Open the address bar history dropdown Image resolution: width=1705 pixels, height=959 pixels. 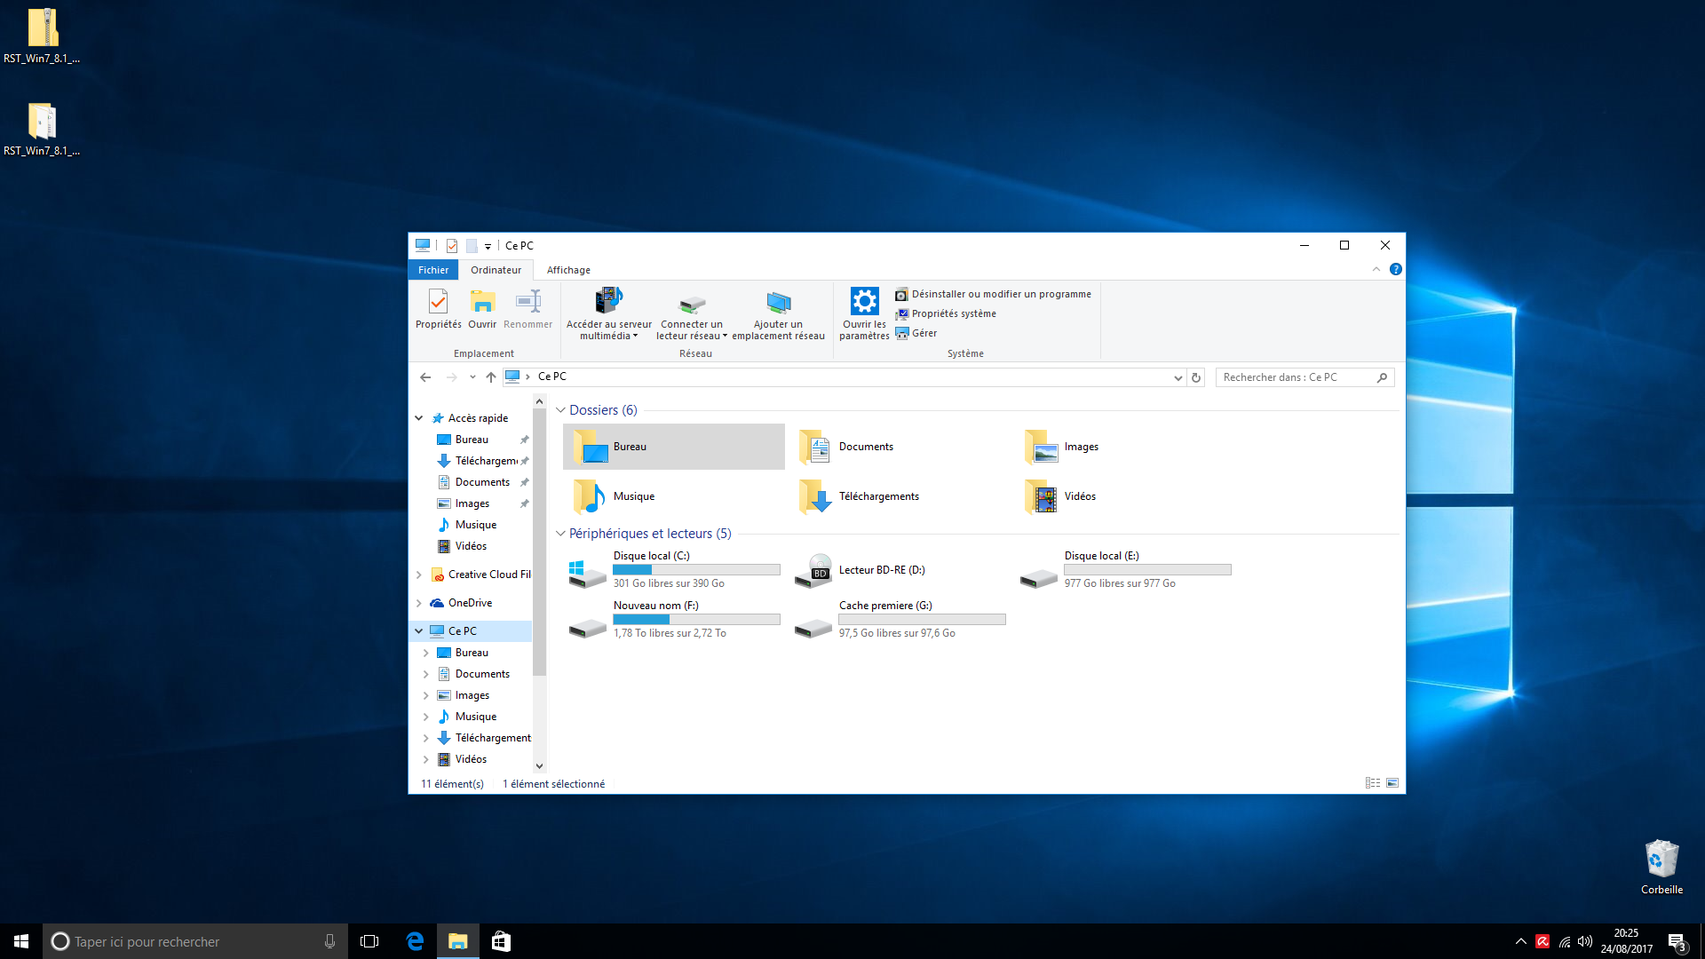(x=1178, y=377)
